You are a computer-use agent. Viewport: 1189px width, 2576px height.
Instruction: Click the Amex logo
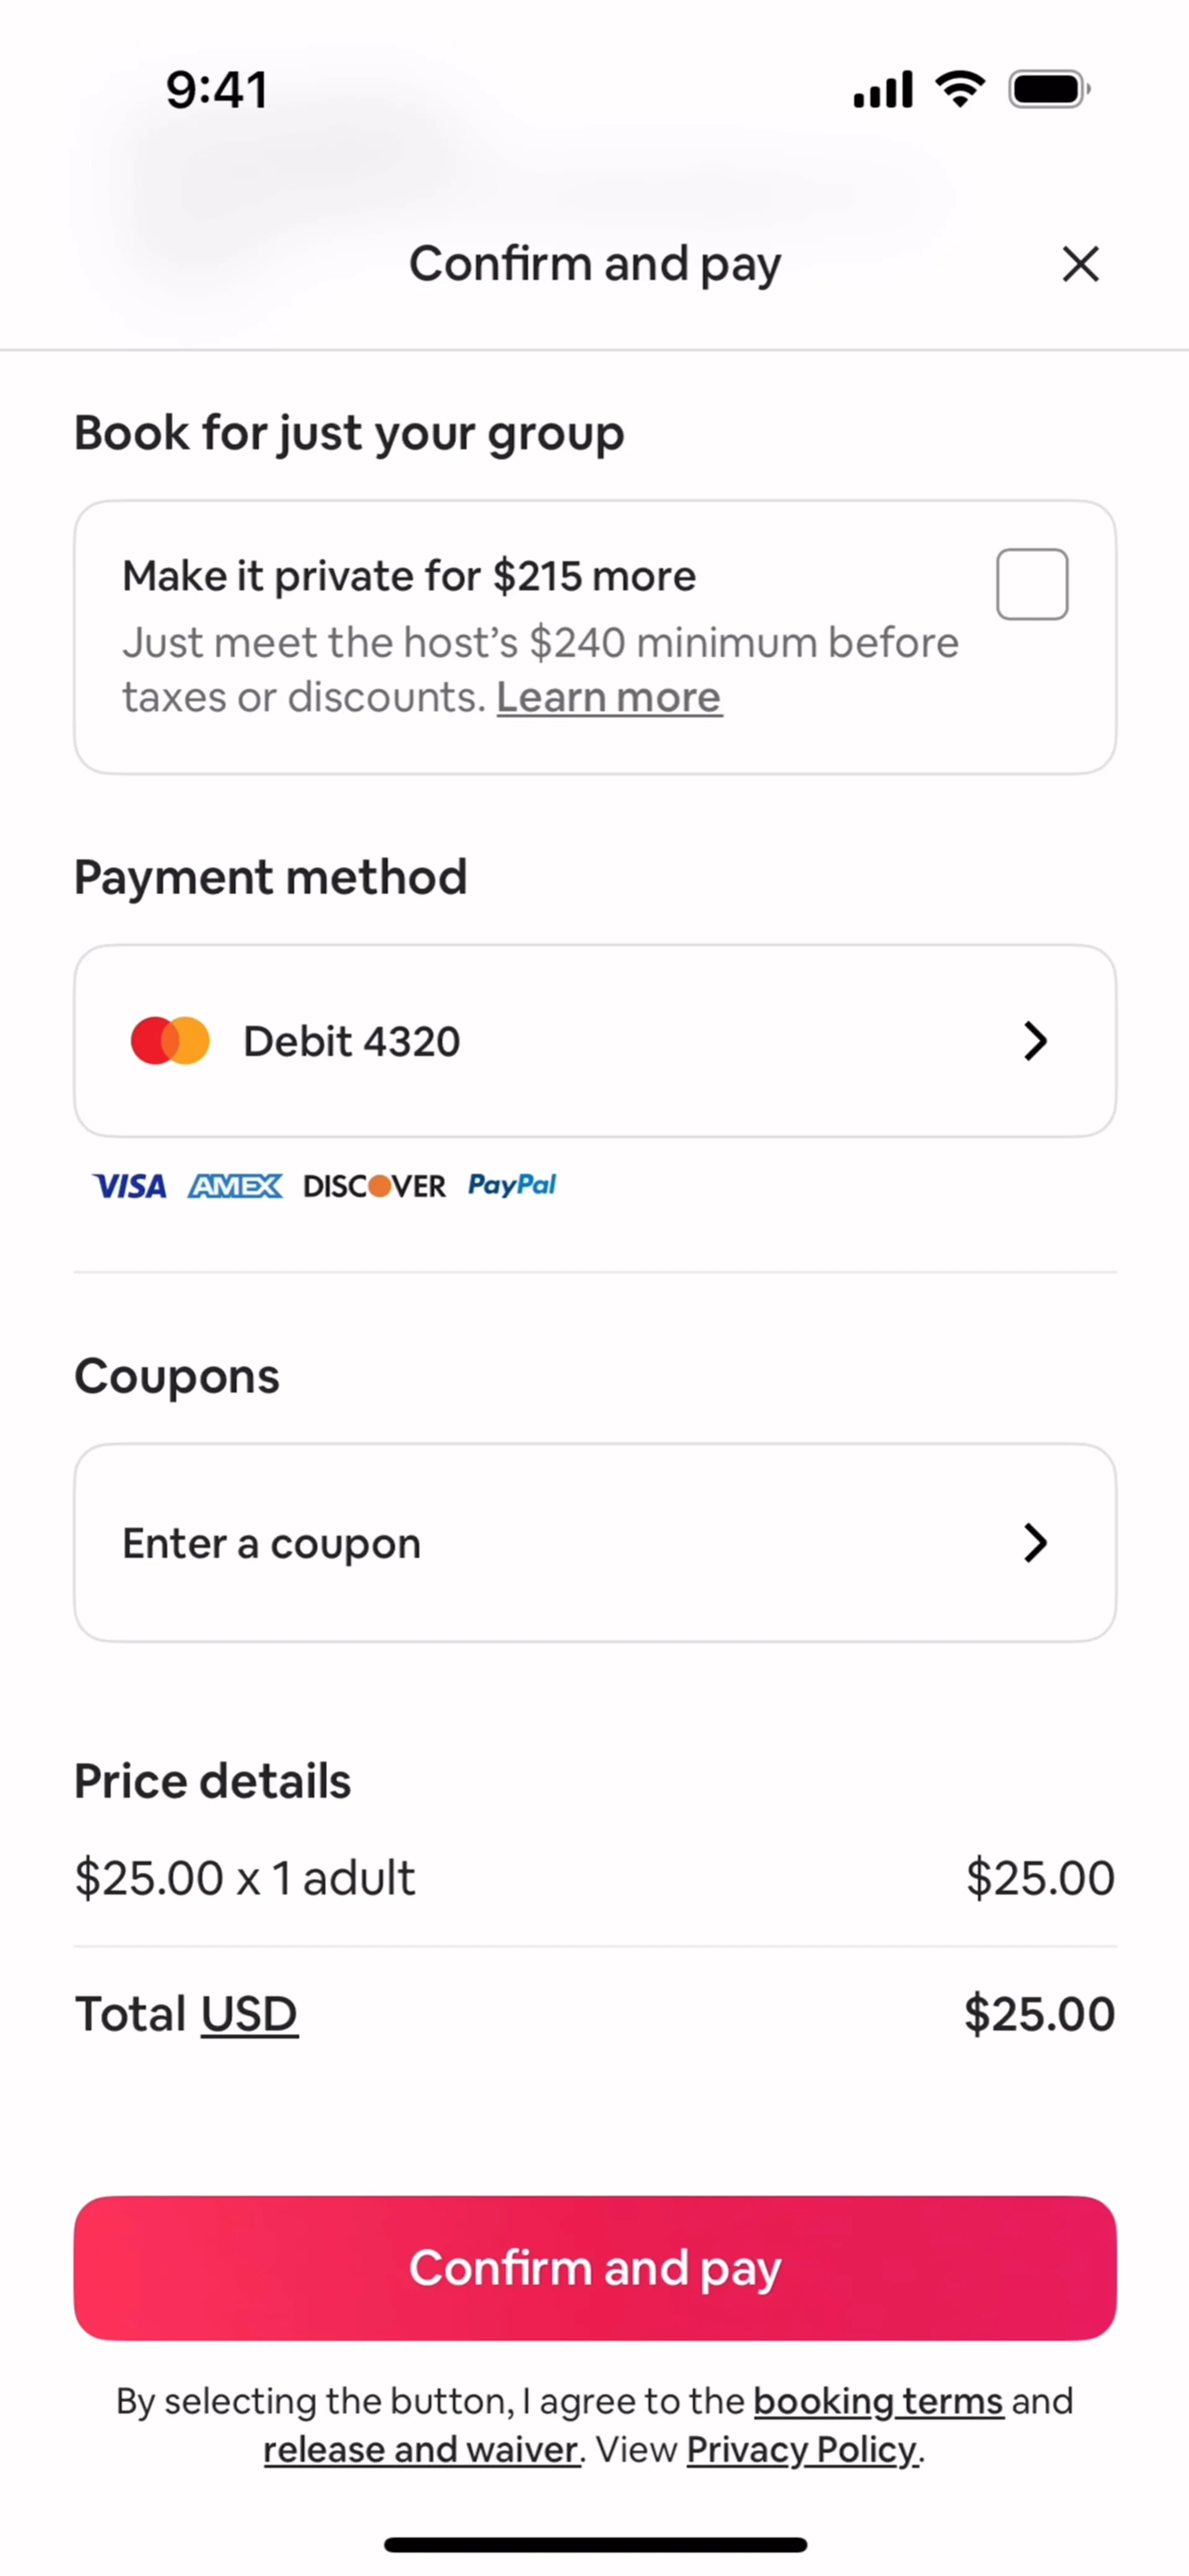click(x=235, y=1186)
